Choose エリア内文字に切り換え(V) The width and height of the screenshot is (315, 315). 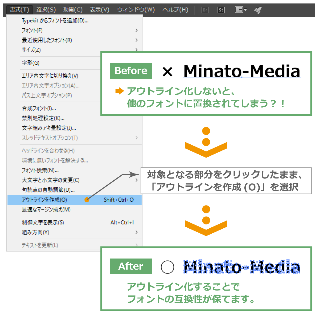click(x=54, y=76)
